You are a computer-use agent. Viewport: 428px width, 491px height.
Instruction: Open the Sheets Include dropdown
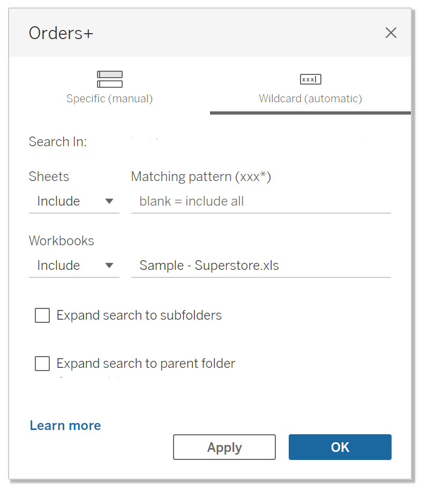(74, 201)
